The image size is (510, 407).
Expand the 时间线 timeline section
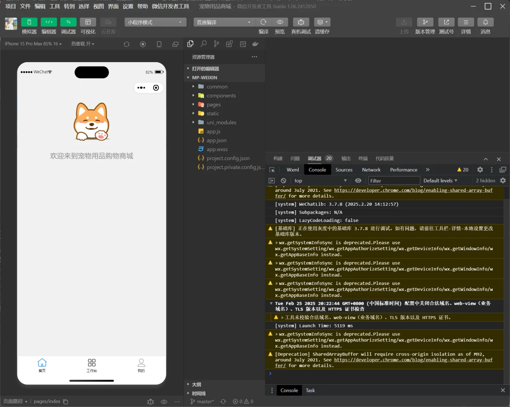(x=224, y=394)
